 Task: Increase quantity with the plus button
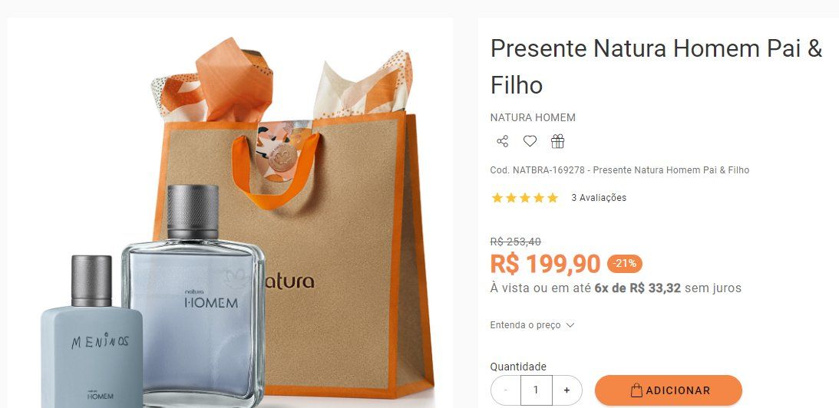(566, 390)
